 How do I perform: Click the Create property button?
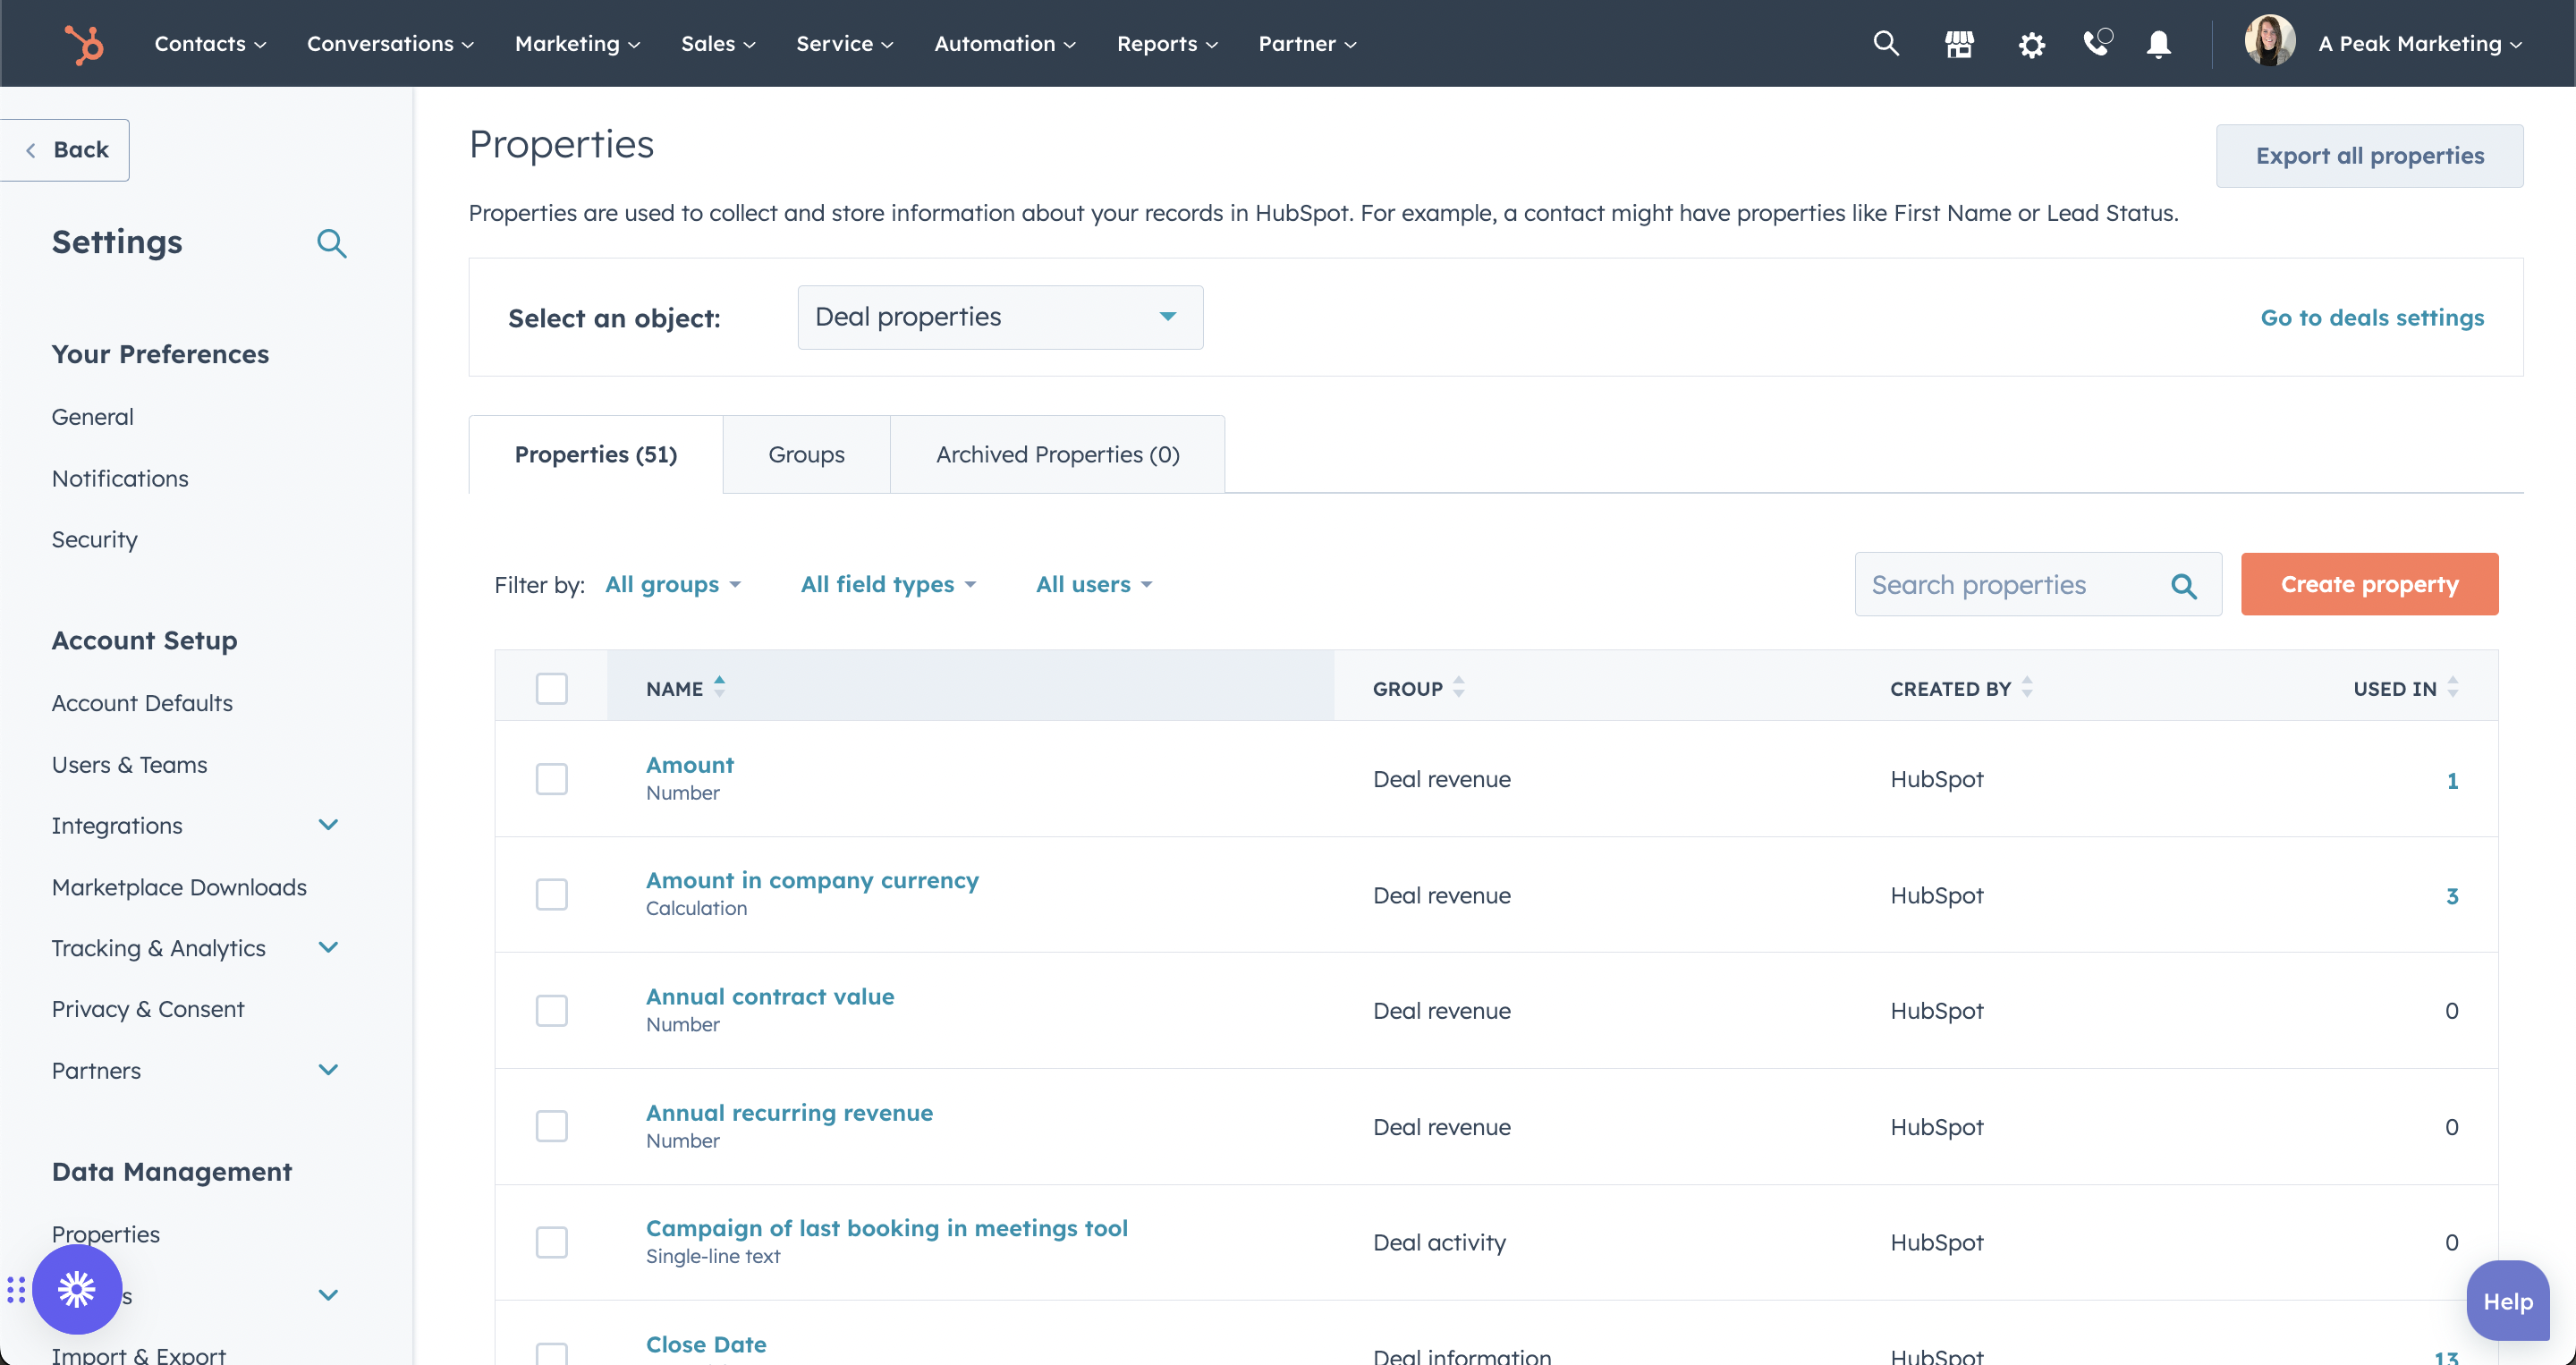click(2370, 583)
